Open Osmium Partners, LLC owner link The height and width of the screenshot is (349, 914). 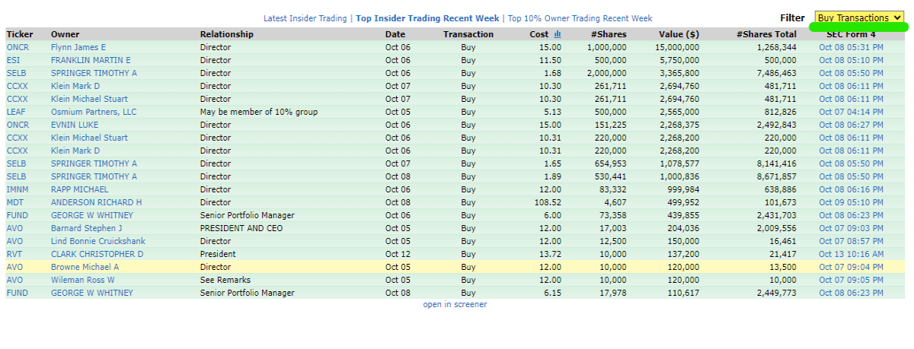(94, 112)
